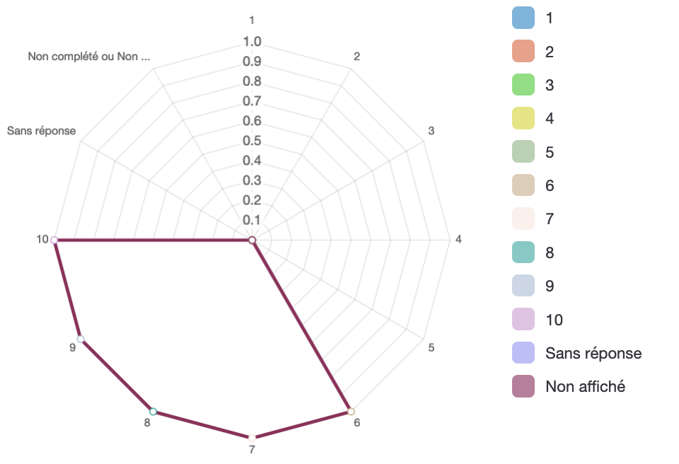Toggle the legend label 7
This screenshot has width=679, height=464.
550,219
